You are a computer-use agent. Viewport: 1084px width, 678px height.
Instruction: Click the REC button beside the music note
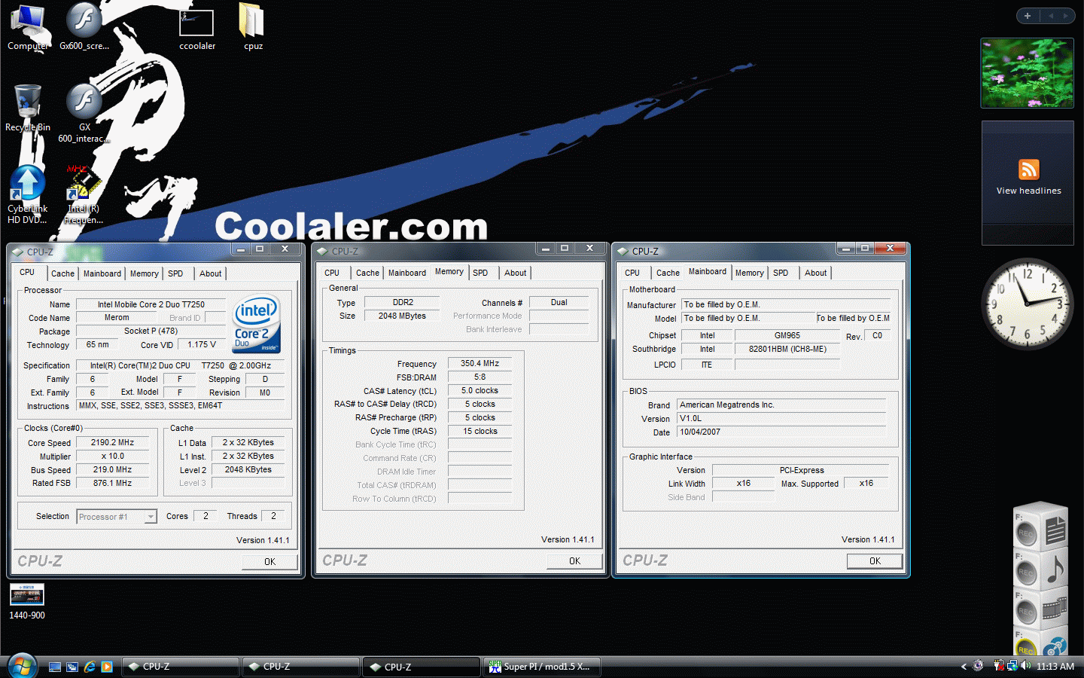tap(1026, 573)
